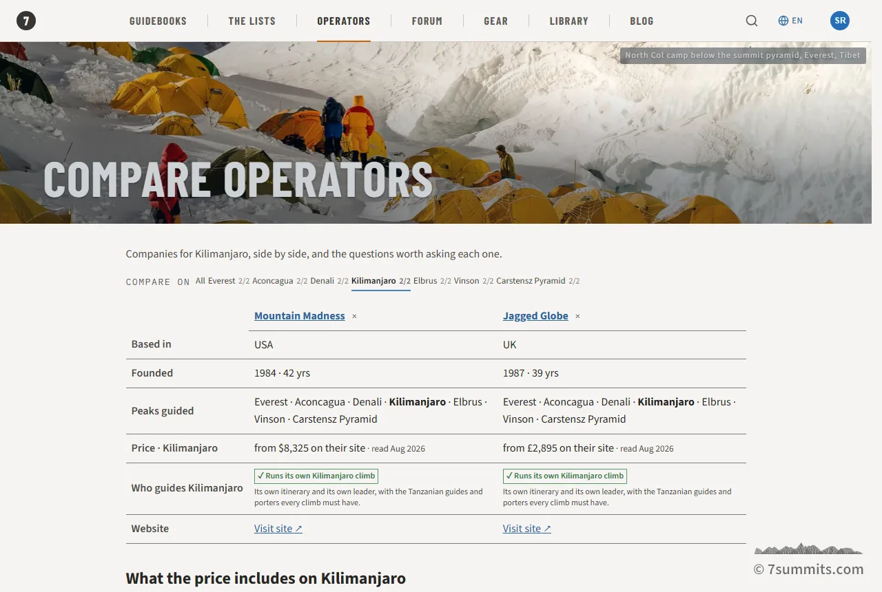Open the search magnifier icon
The height and width of the screenshot is (592, 882).
[x=752, y=21]
